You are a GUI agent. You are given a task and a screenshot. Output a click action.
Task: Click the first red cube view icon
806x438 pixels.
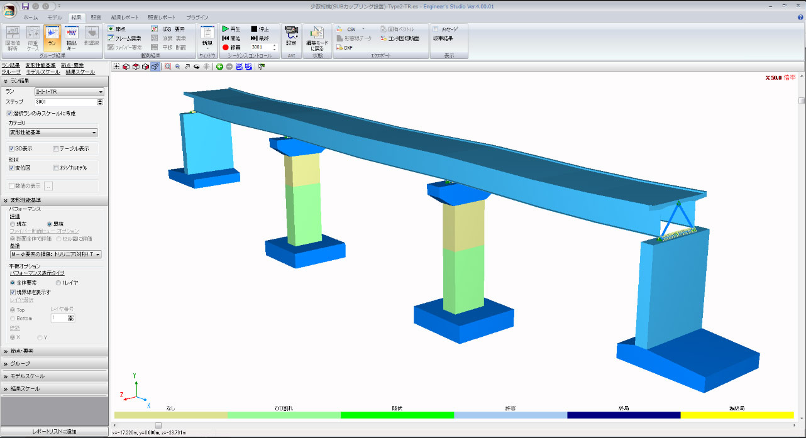click(126, 66)
